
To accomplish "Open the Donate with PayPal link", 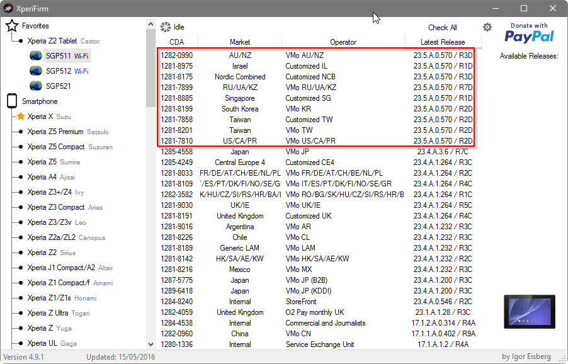I will 529,33.
